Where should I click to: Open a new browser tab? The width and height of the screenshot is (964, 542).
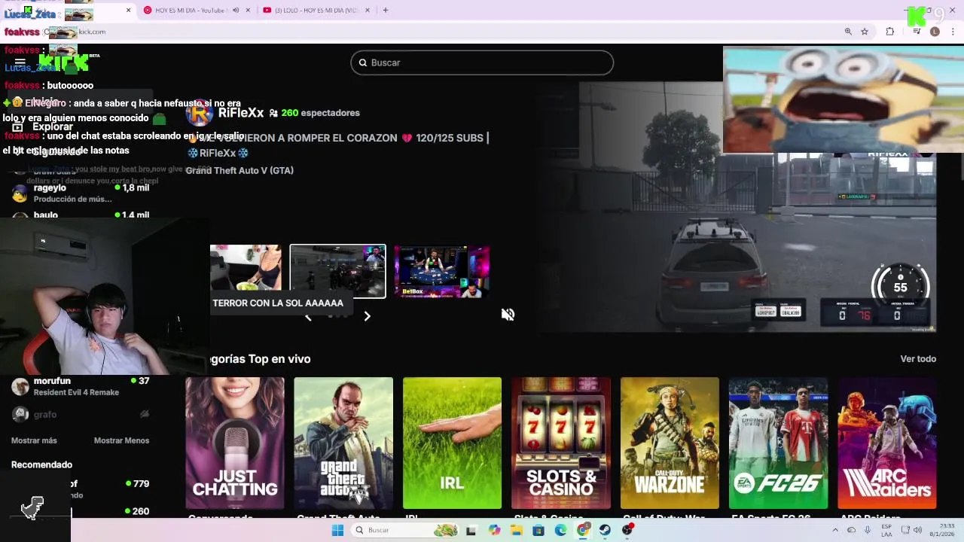point(386,11)
